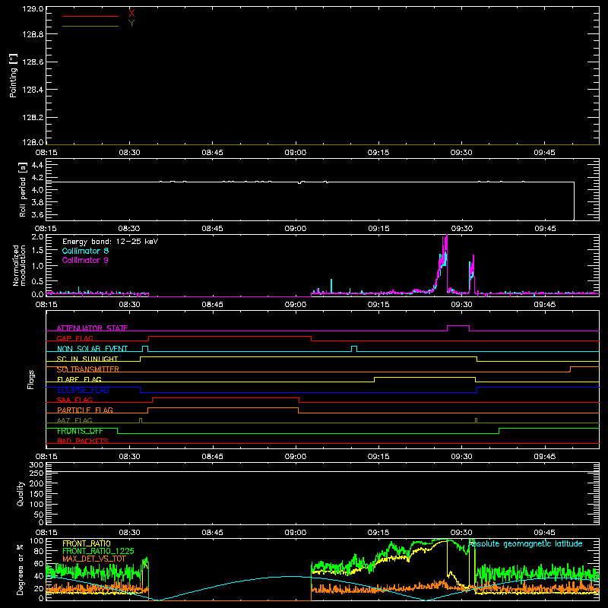Viewport: 608px width, 608px height.
Task: Click 08:45 label under Flags plot
Action: point(212,457)
